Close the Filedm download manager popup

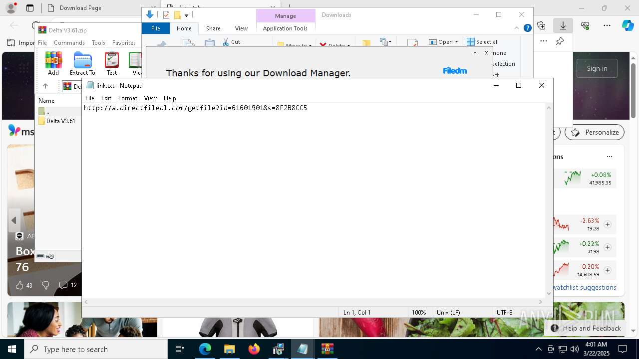[x=486, y=53]
